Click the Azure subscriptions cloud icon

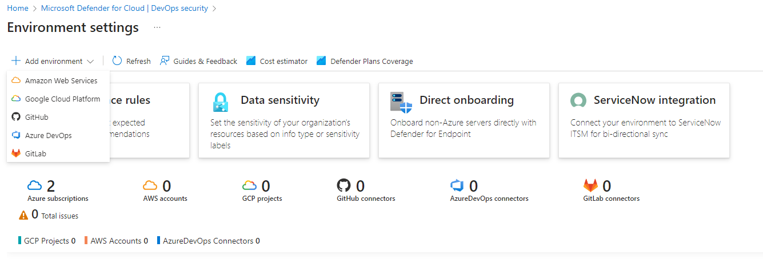coord(35,185)
